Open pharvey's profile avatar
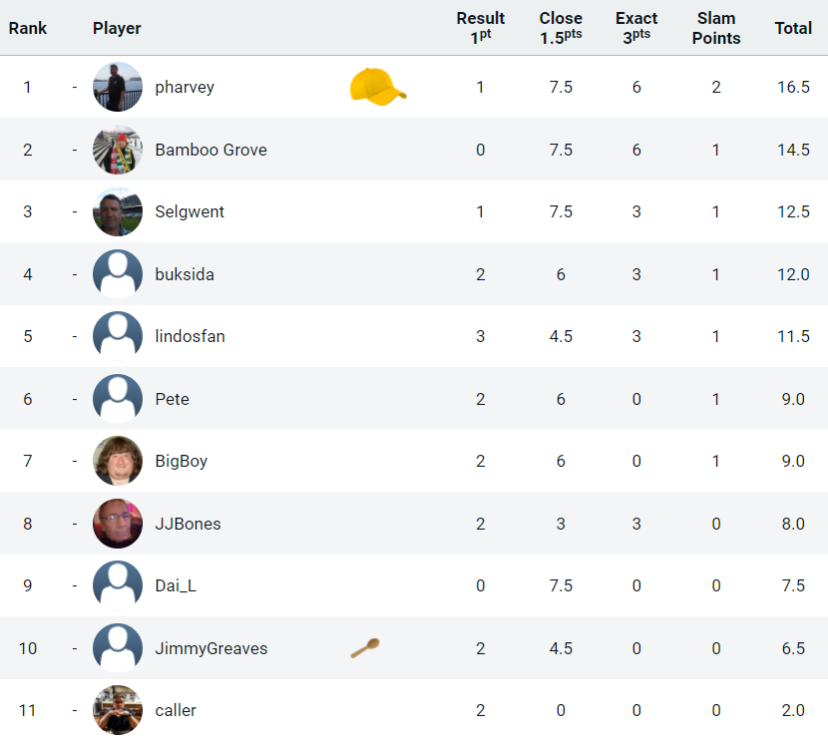828x739 pixels. 118,87
